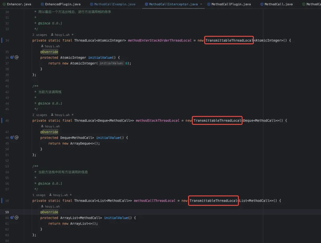Click the @ gutter icon on line 36

coord(17,57)
